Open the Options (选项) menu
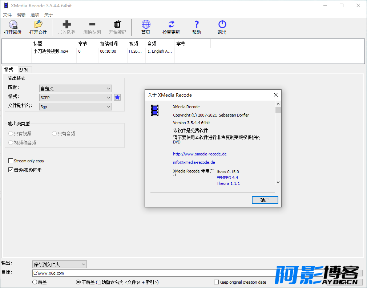 [x=35, y=15]
